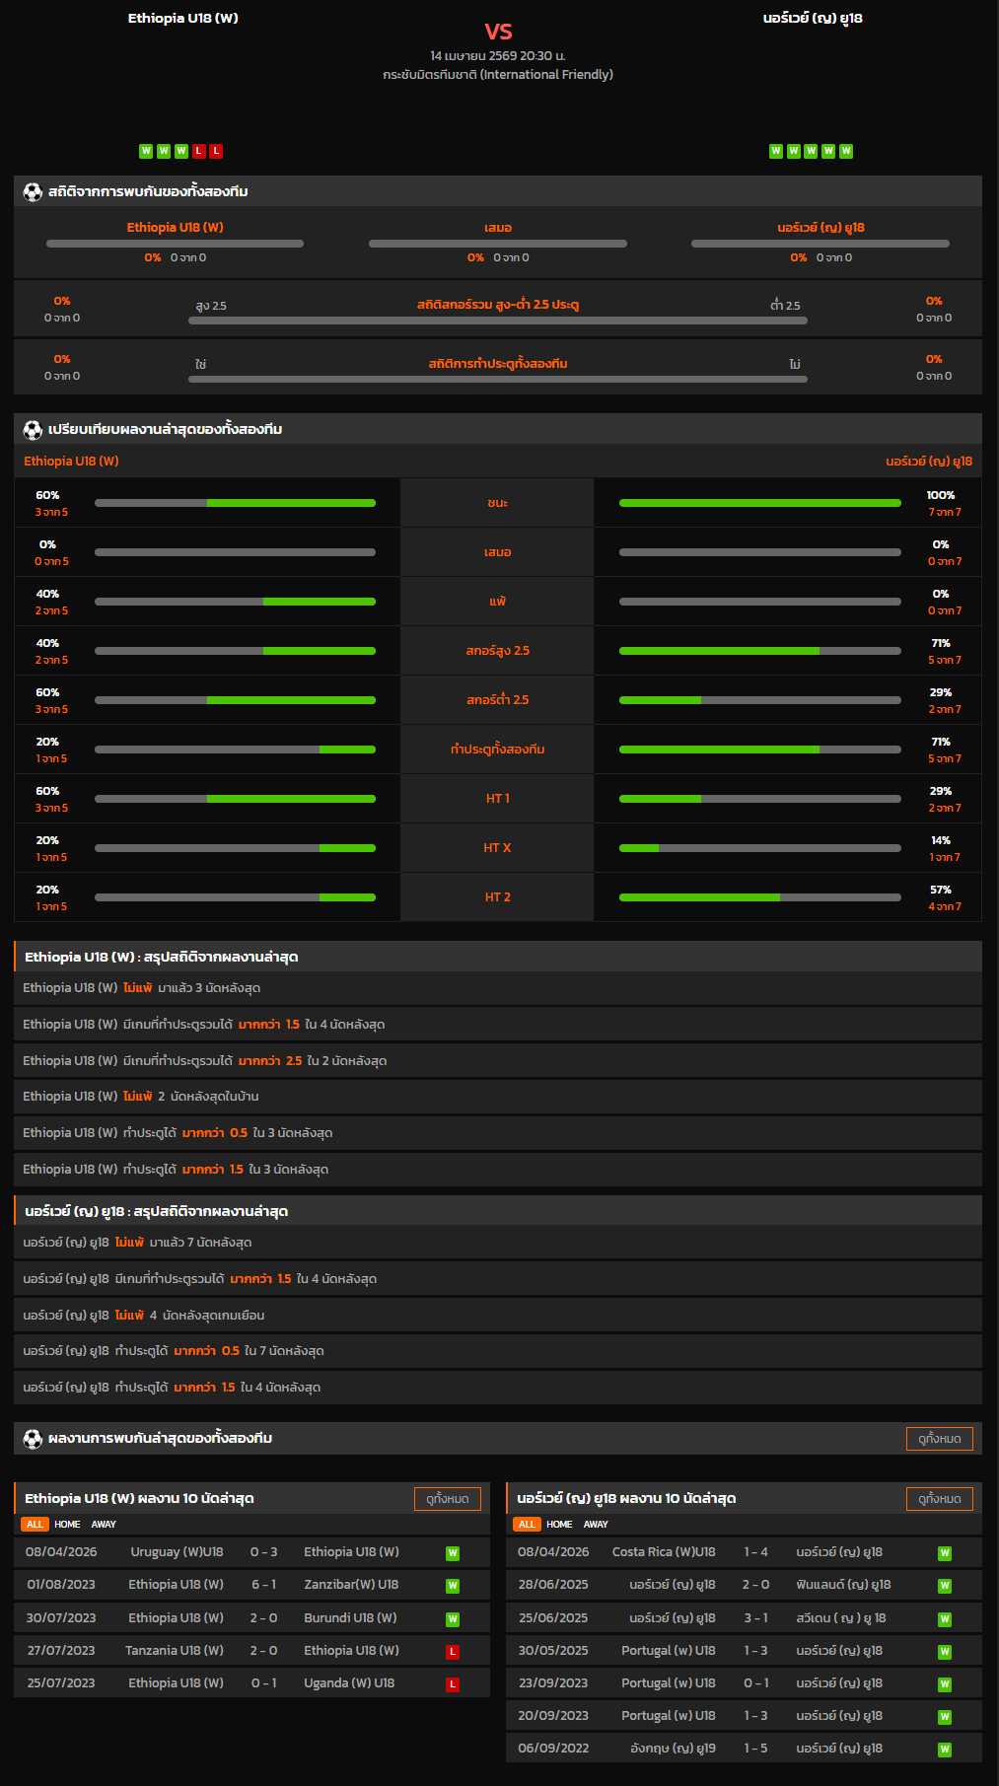Viewport: 999px width, 1786px height.
Task: Open view-all button for Ethiopia last 10 matches
Action: [447, 1499]
